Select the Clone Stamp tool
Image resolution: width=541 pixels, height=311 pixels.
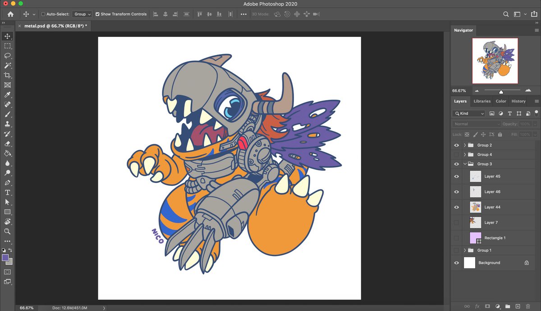click(7, 124)
